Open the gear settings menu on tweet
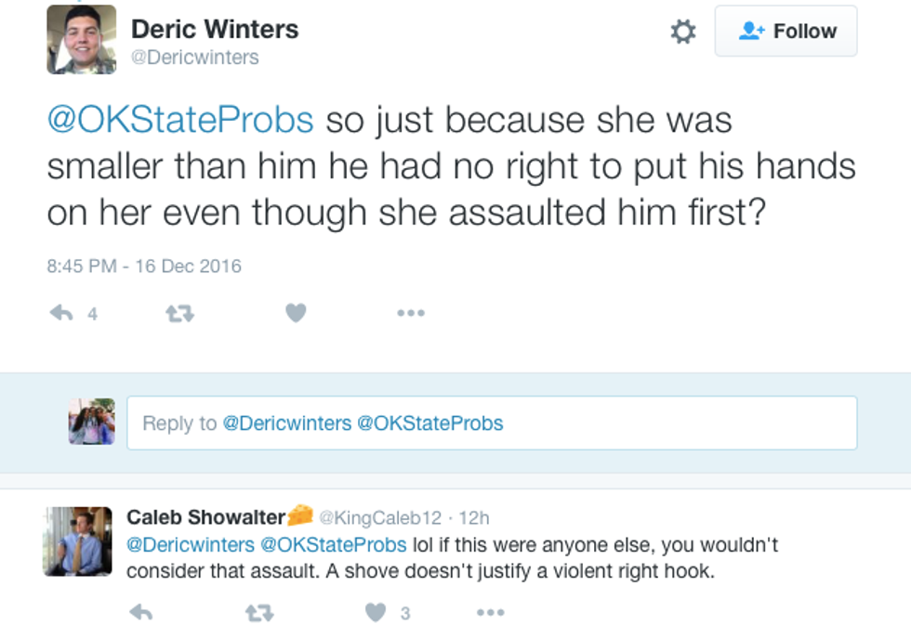 point(683,33)
